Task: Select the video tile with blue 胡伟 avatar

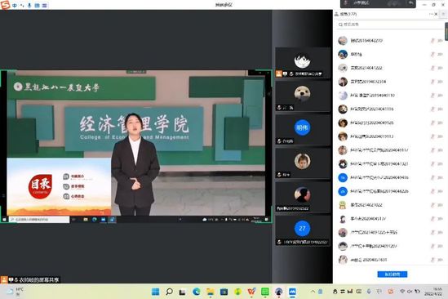Action: 302,130
